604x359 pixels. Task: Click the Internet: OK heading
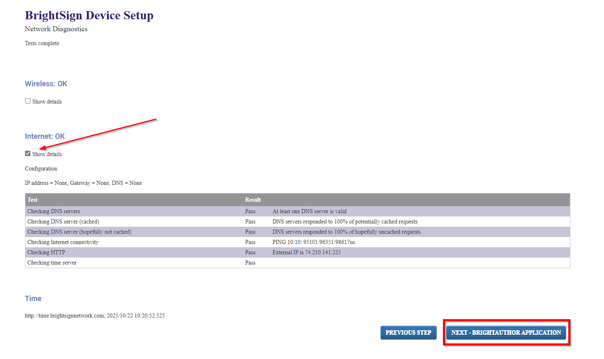point(45,136)
